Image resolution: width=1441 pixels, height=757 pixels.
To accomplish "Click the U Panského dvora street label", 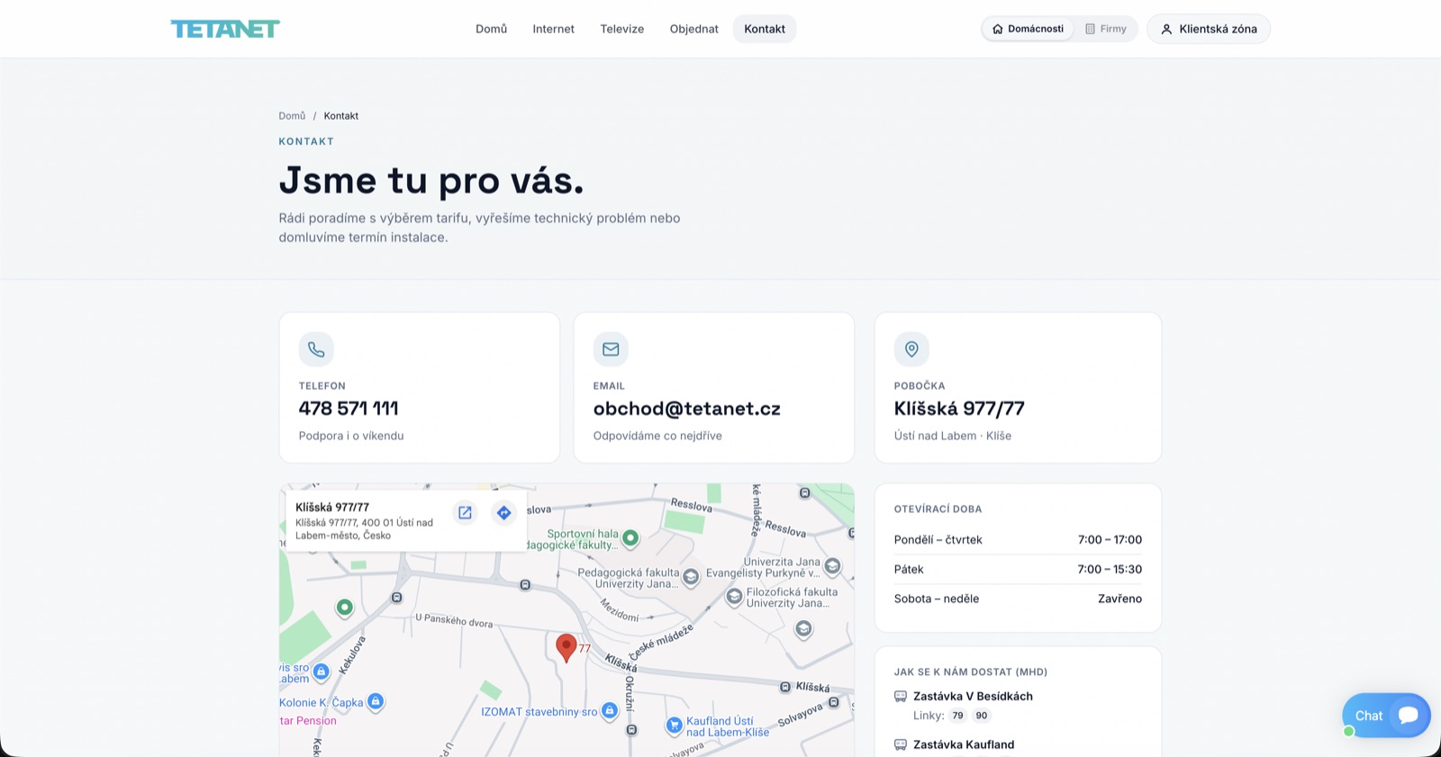I will (454, 620).
